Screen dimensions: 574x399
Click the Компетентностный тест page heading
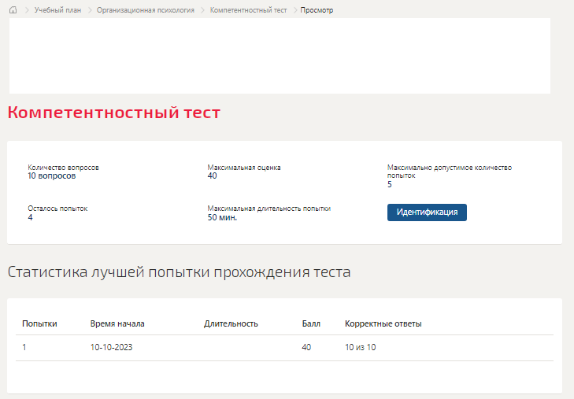pyautogui.click(x=114, y=113)
